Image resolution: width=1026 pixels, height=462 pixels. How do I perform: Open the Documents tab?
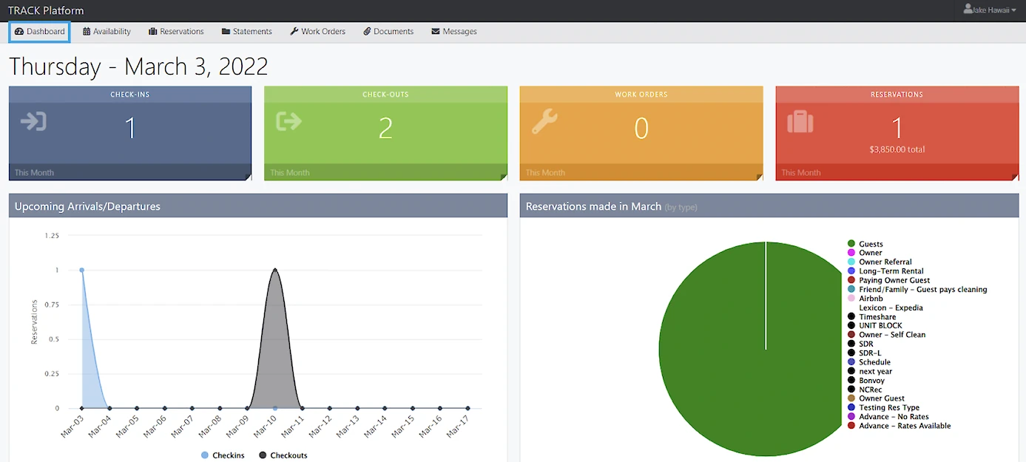pyautogui.click(x=388, y=32)
